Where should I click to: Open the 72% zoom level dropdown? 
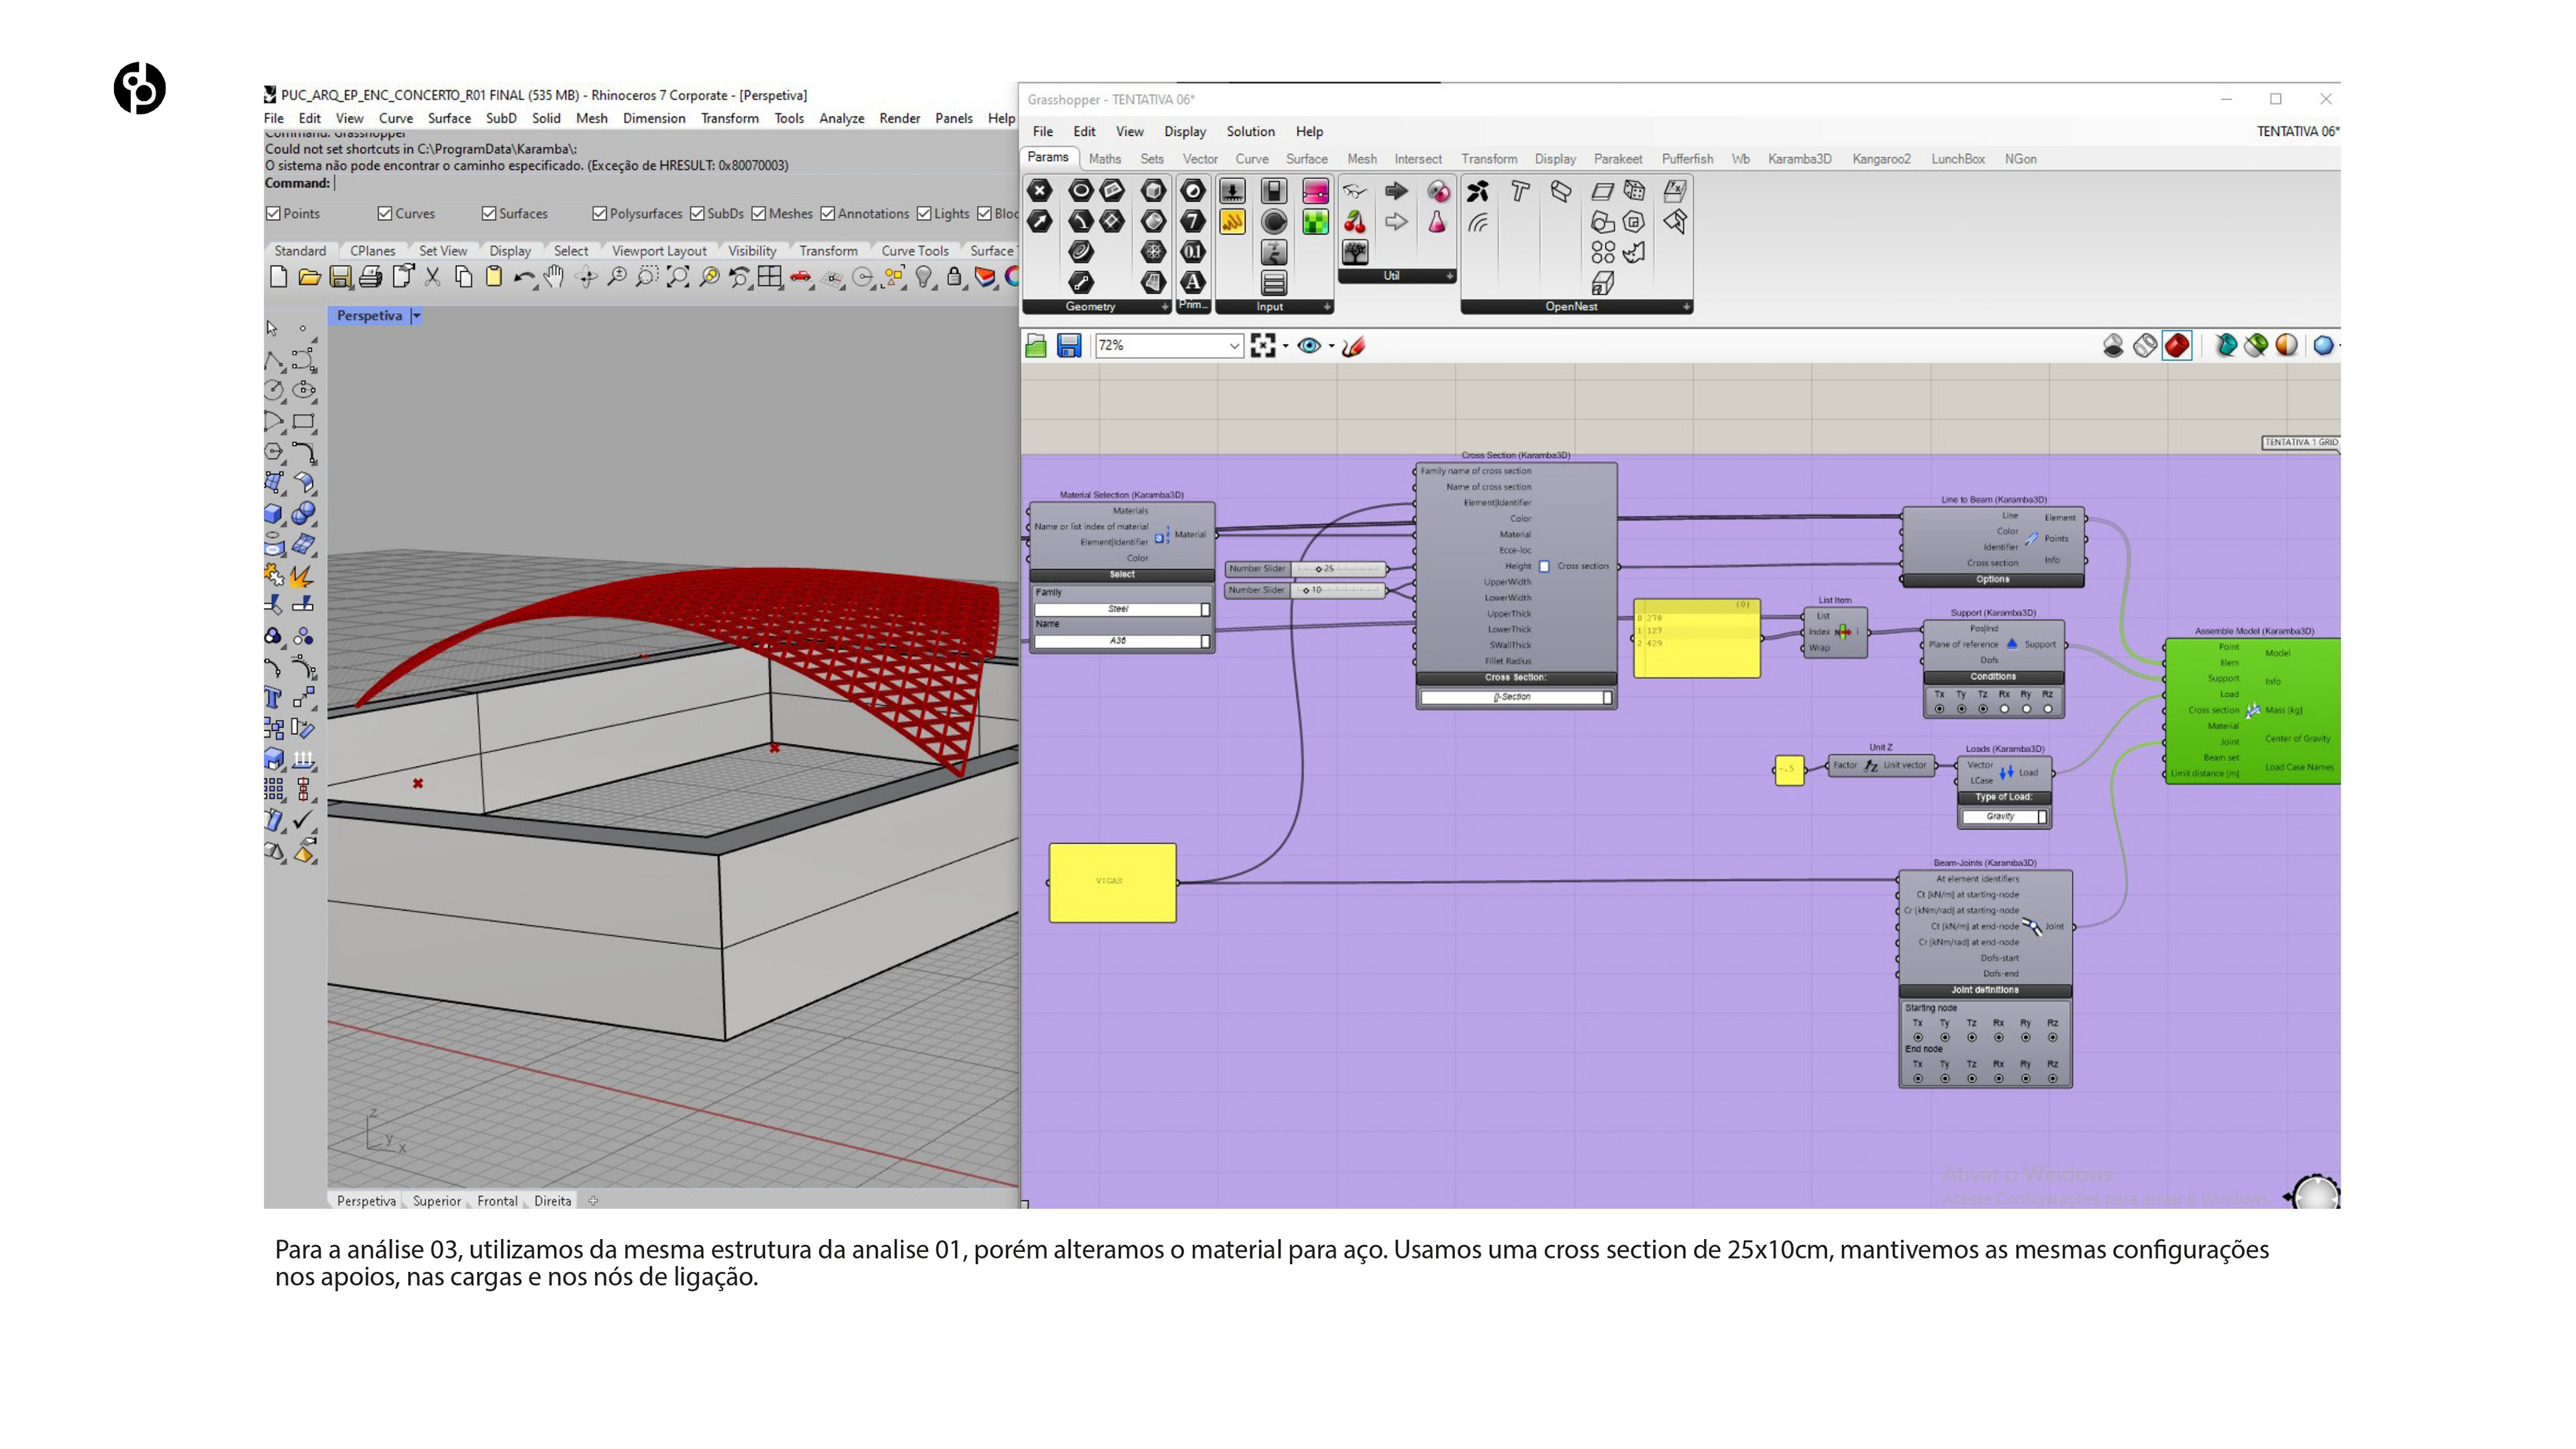pyautogui.click(x=1234, y=346)
